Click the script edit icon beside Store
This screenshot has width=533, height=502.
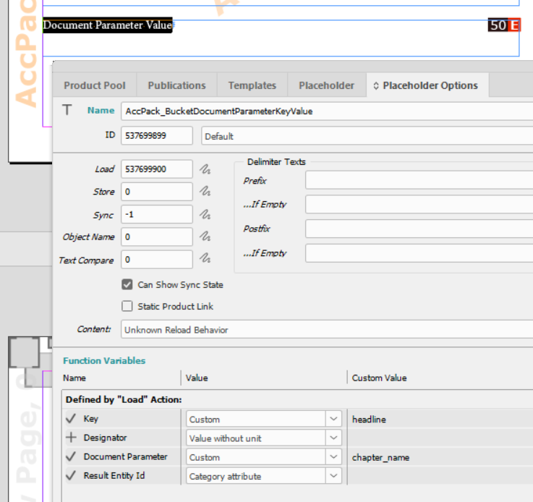pyautogui.click(x=205, y=191)
